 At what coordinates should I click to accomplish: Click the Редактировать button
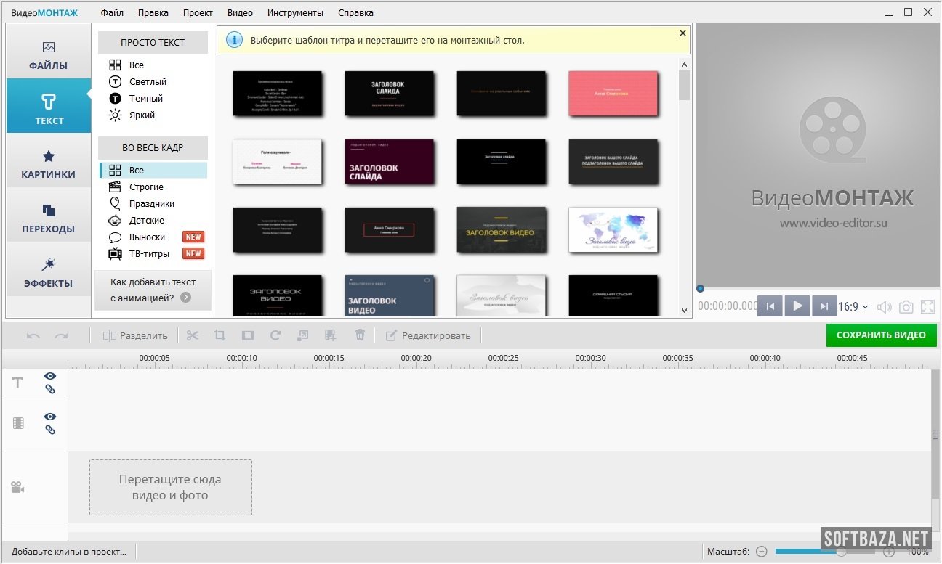coord(428,335)
